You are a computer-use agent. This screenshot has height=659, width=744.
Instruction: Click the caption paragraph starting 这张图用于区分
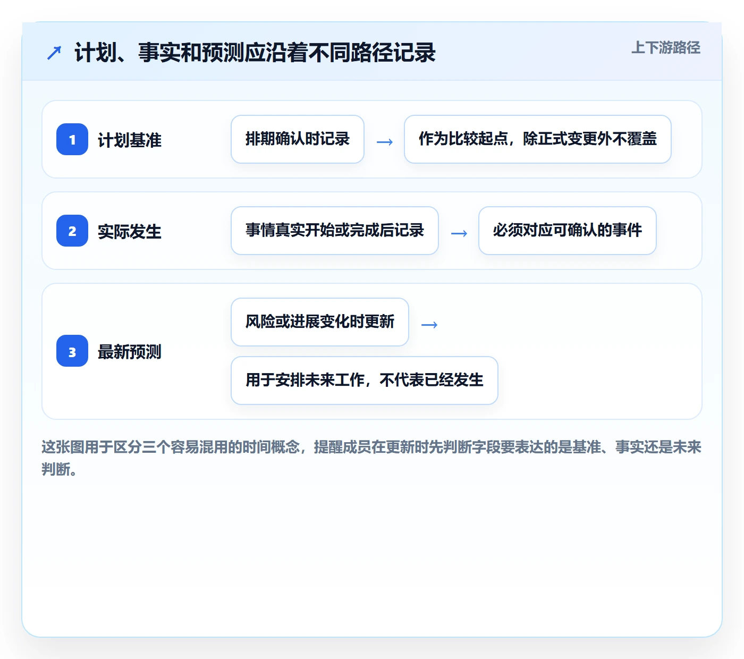pos(371,458)
